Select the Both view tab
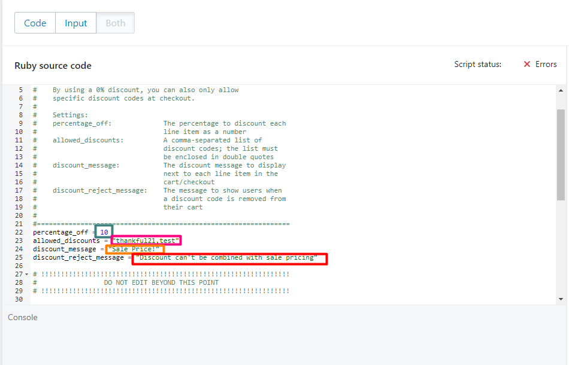This screenshot has height=365, width=569. tap(116, 23)
